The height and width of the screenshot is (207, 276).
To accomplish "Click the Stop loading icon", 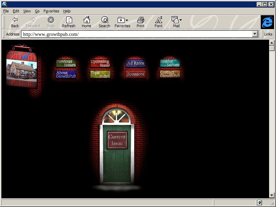I will [x=51, y=20].
